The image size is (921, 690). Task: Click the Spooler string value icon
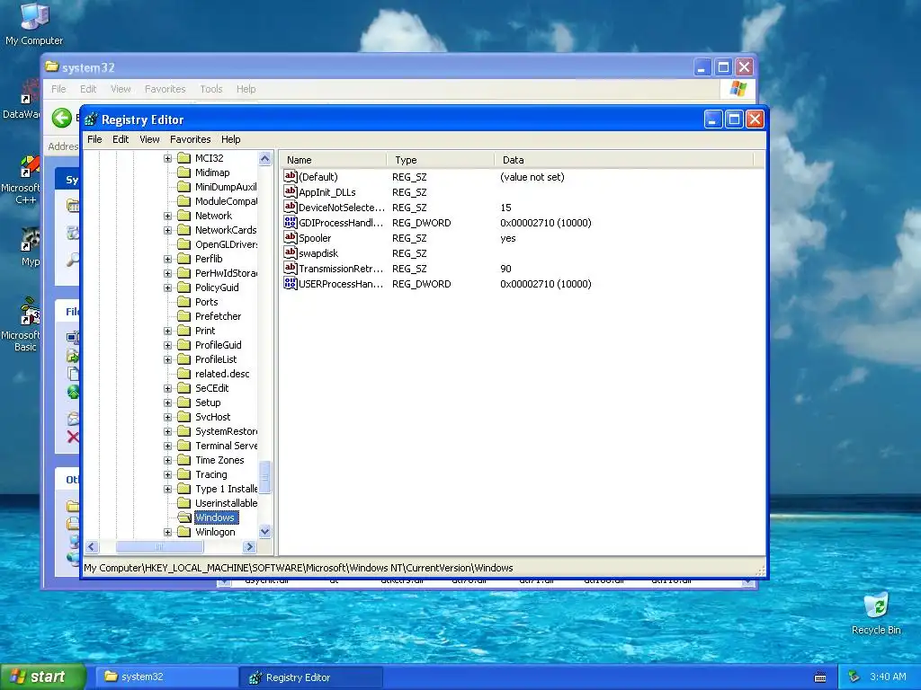(291, 237)
